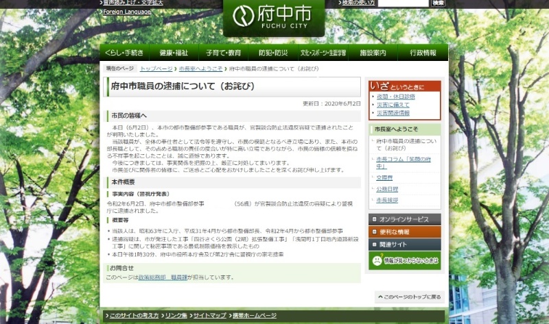Screen dimensions: 549x324
Task: Open リンク集 footer link
Action: (x=176, y=316)
